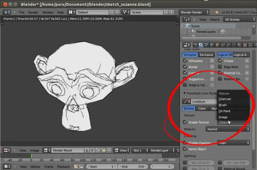This screenshot has width=257, height=170.
Task: Toggle the Silhouette edge type checkbox
Action: point(185,61)
